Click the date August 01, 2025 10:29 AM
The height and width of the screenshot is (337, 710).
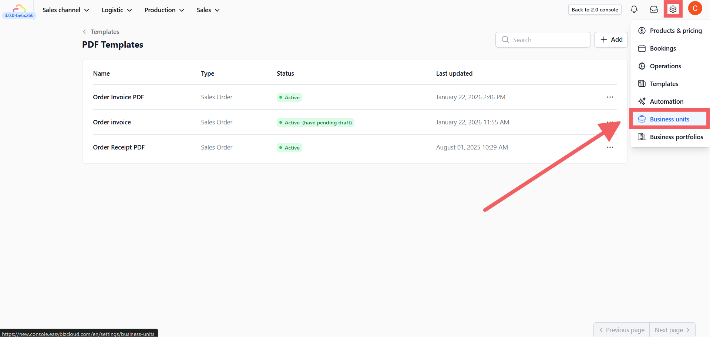pyautogui.click(x=472, y=147)
